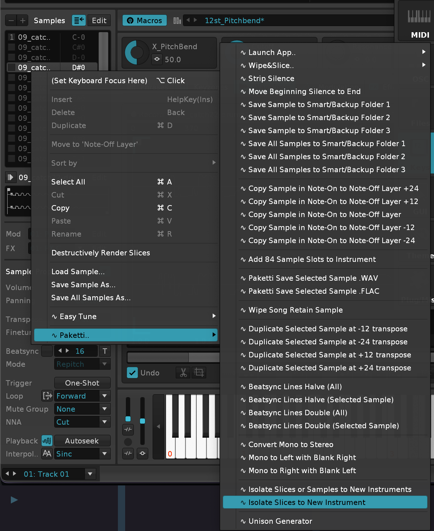Click the 12st_Pitchbend instrument name field

234,21
